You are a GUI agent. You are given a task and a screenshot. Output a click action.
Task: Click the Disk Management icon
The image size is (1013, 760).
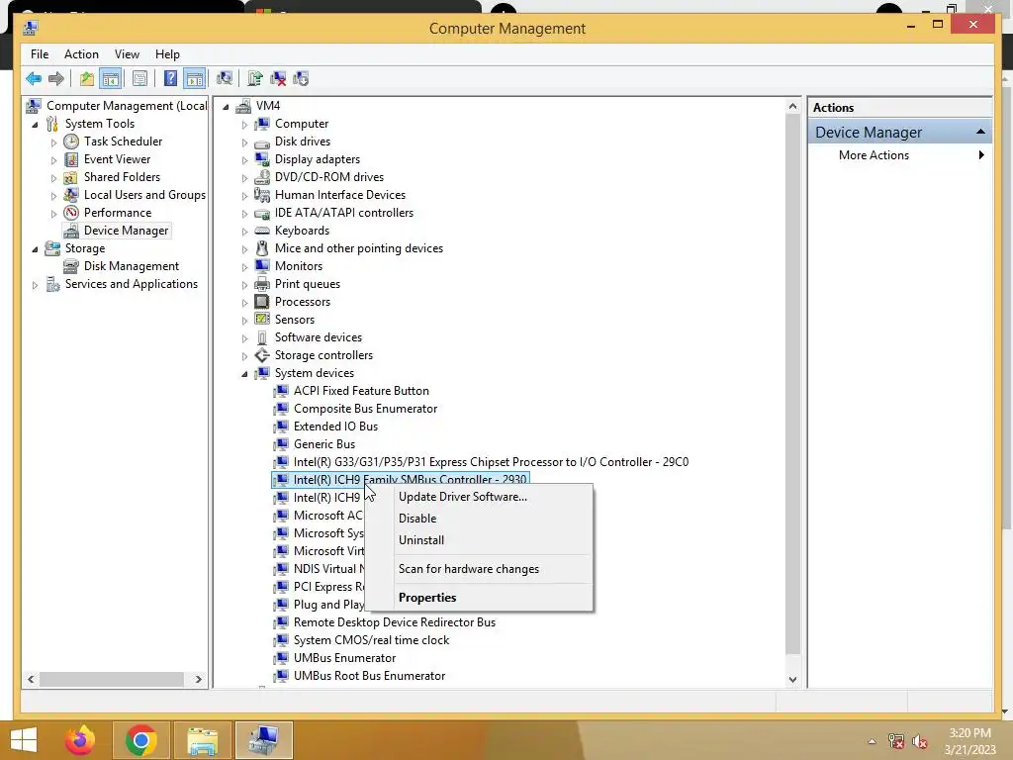pos(71,266)
